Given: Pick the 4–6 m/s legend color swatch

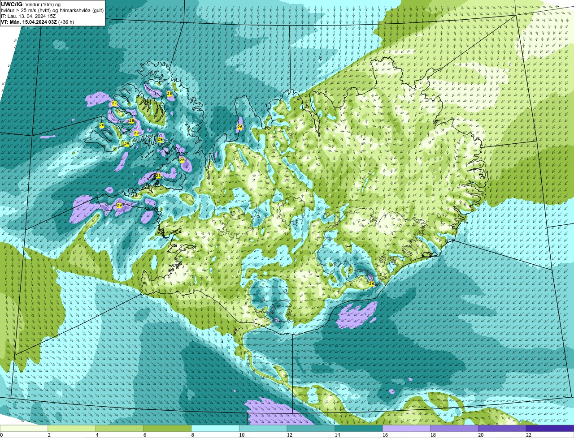Looking at the screenshot, I should point(120,429).
